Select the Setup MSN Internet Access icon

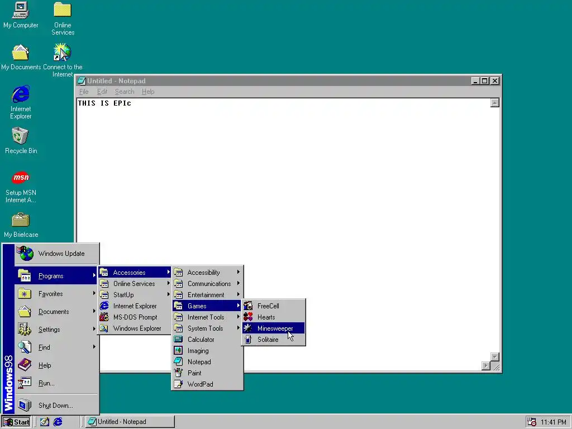point(21,187)
